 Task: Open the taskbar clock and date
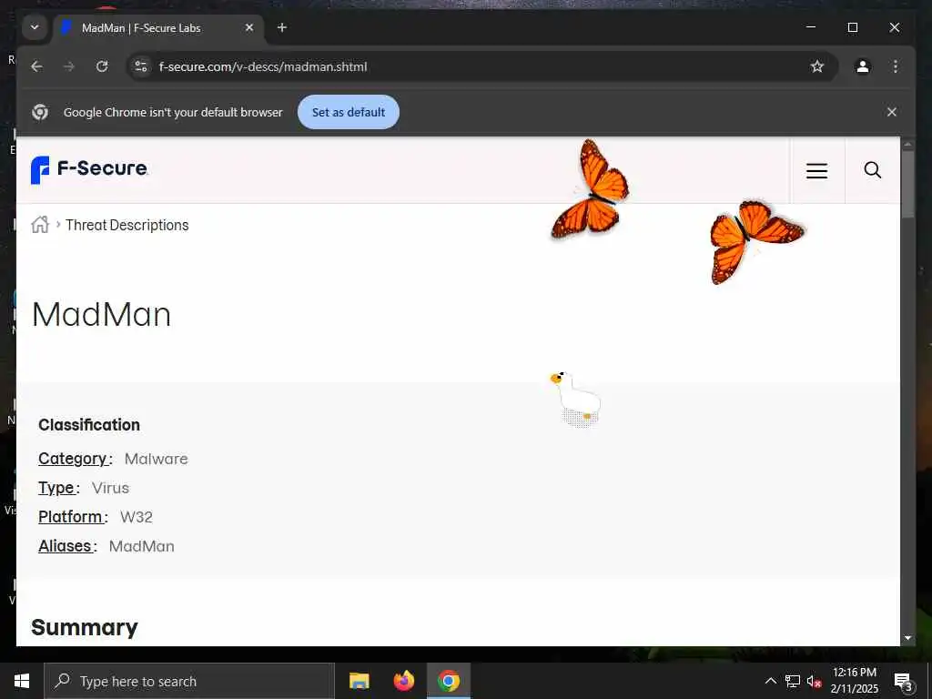(x=854, y=681)
